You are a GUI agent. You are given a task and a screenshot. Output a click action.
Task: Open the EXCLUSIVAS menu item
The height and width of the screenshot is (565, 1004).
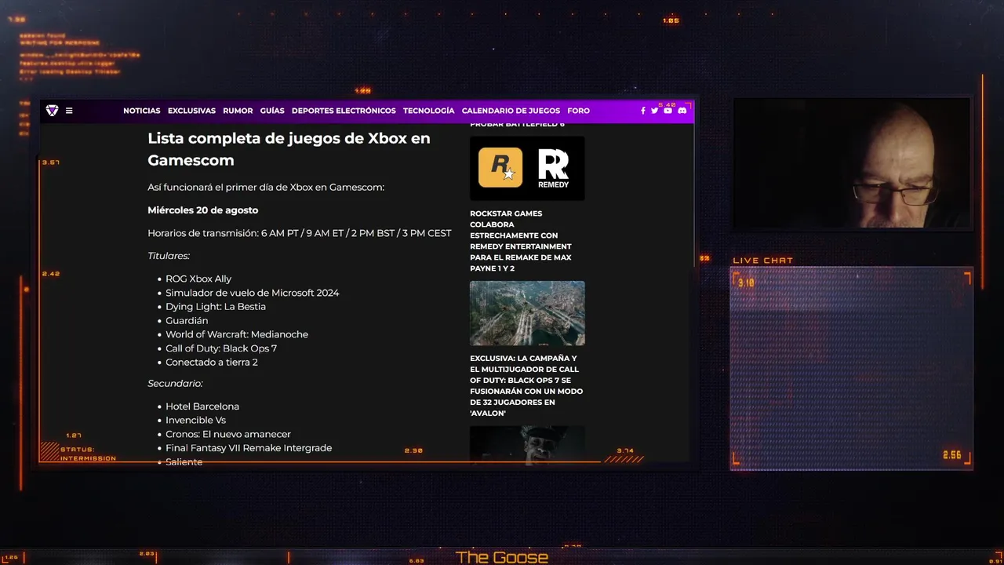[191, 111]
